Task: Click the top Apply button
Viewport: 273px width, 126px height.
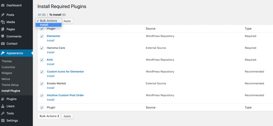Action: point(67,21)
